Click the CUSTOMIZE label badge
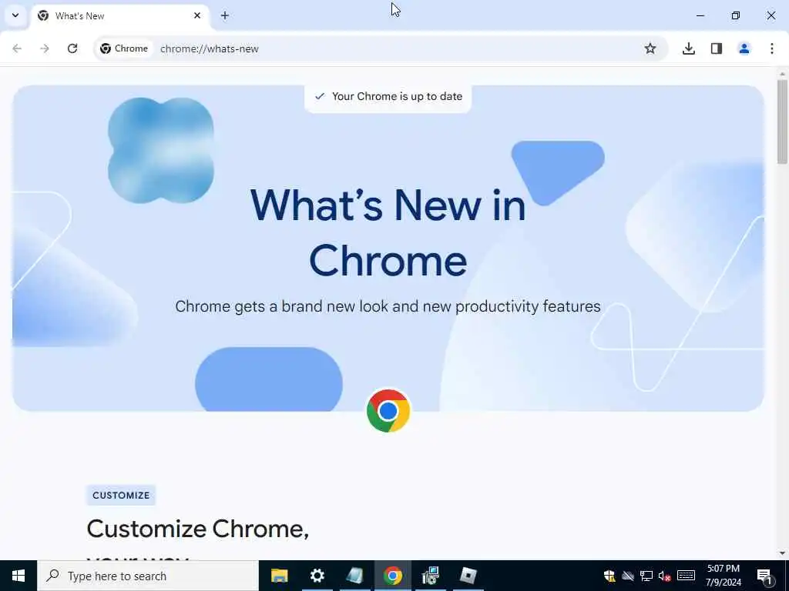This screenshot has width=789, height=591. [x=121, y=495]
